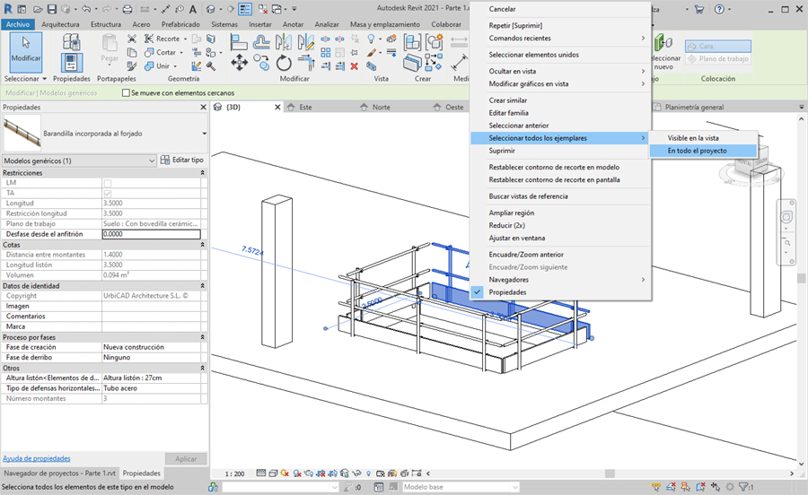Click the Rotate tool icon
Viewport: 808px width, 495px height.
click(284, 63)
